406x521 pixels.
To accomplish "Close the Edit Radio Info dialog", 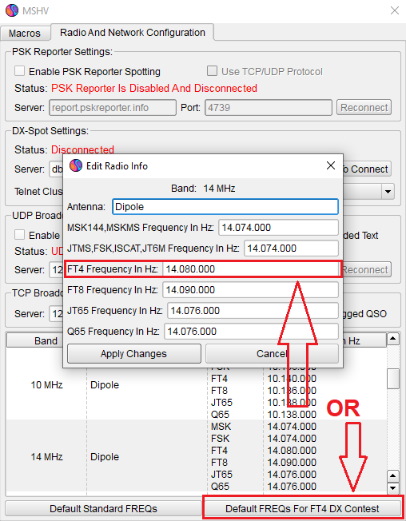I will tap(331, 165).
